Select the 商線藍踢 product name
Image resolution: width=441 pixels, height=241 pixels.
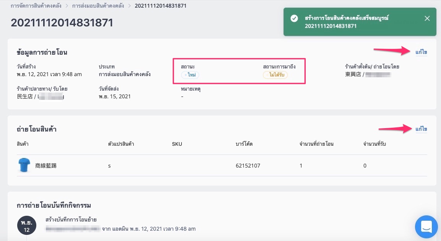(46, 166)
